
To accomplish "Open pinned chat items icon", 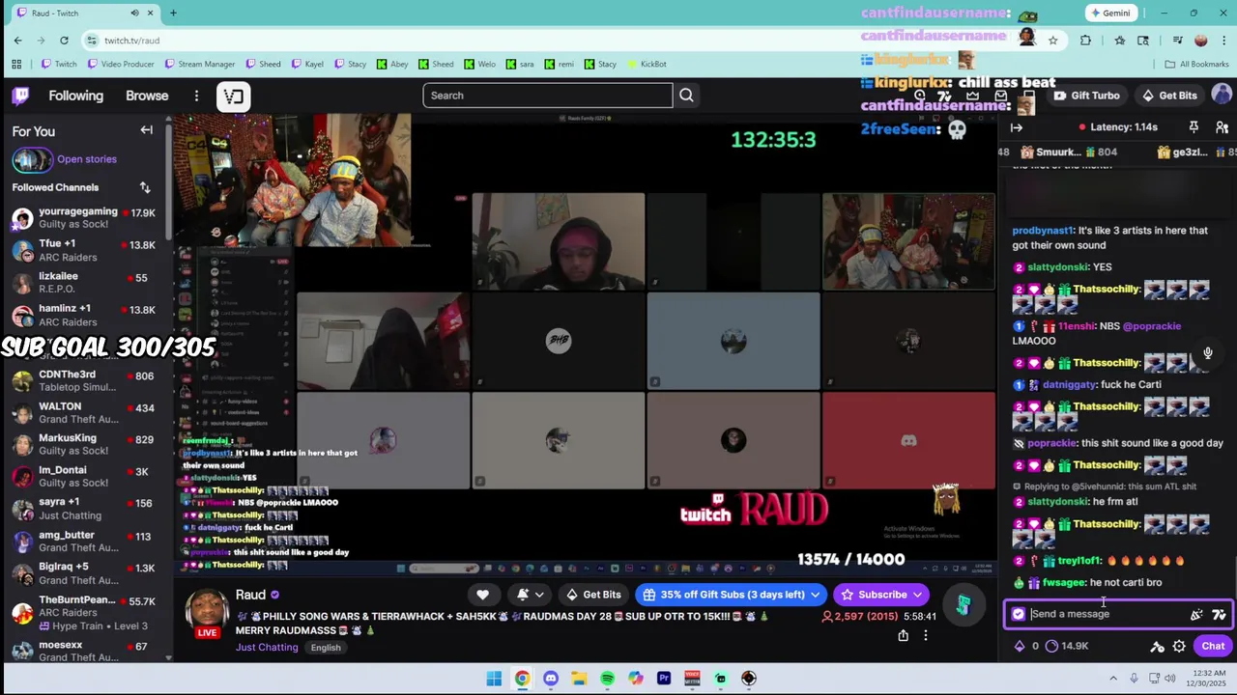I will (1194, 127).
